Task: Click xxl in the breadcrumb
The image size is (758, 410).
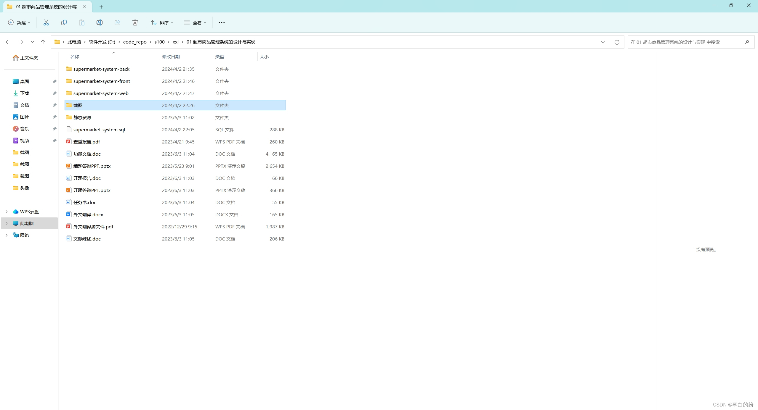Action: coord(175,42)
